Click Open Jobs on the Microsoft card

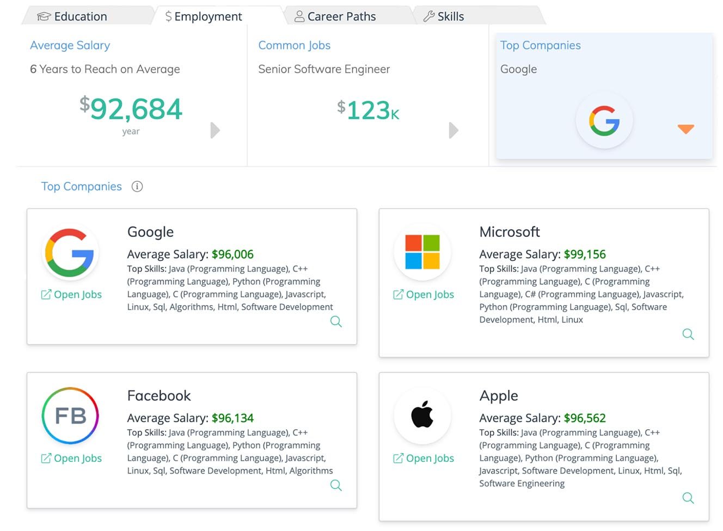pyautogui.click(x=424, y=295)
